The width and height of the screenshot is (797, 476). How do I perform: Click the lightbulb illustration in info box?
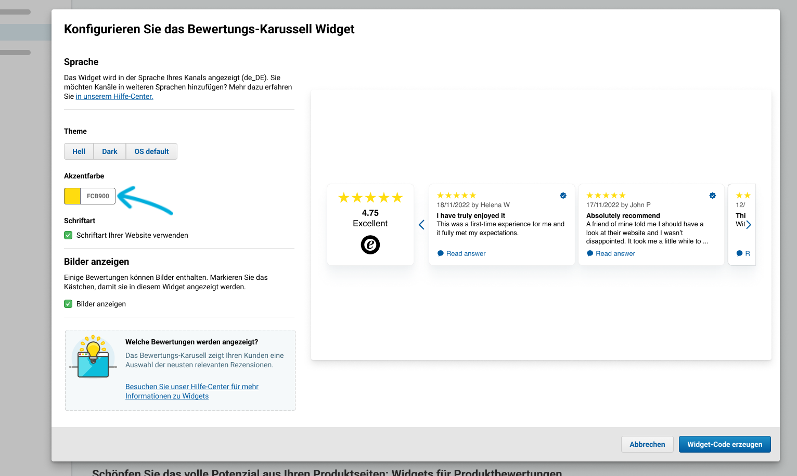click(x=93, y=356)
